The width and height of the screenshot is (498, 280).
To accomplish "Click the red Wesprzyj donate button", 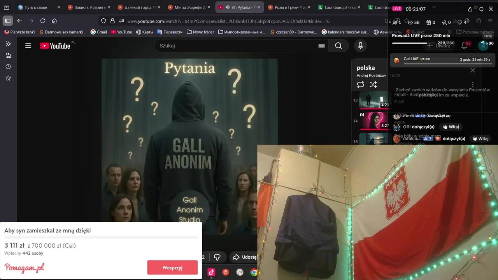I will tap(172, 268).
